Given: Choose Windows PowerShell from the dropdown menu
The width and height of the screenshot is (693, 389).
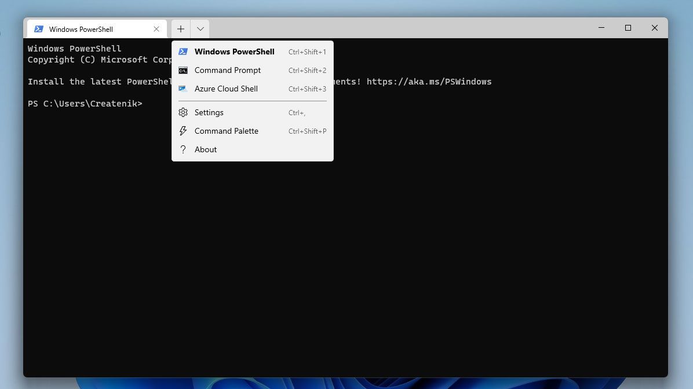Looking at the screenshot, I should [x=253, y=52].
